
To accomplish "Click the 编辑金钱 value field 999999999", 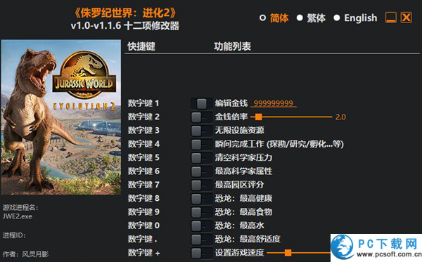I will point(274,103).
